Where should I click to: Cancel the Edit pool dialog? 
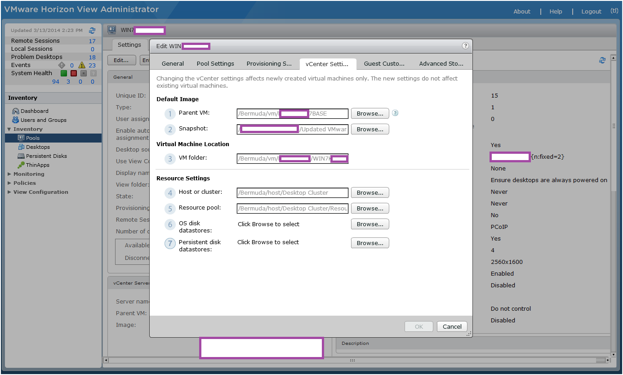click(452, 326)
